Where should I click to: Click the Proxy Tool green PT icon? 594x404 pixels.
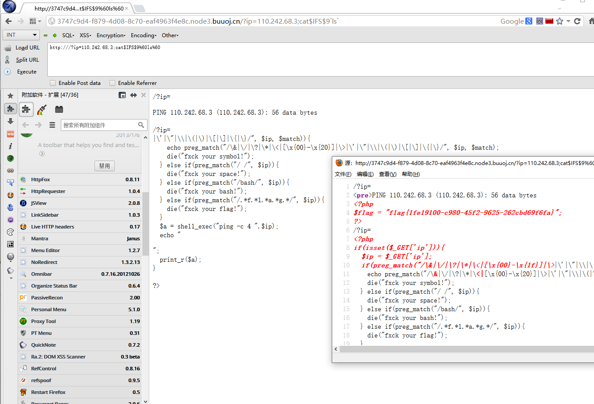[x=23, y=321]
